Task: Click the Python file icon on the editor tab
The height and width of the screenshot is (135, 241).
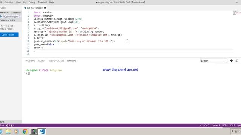Action: pos(25,8)
